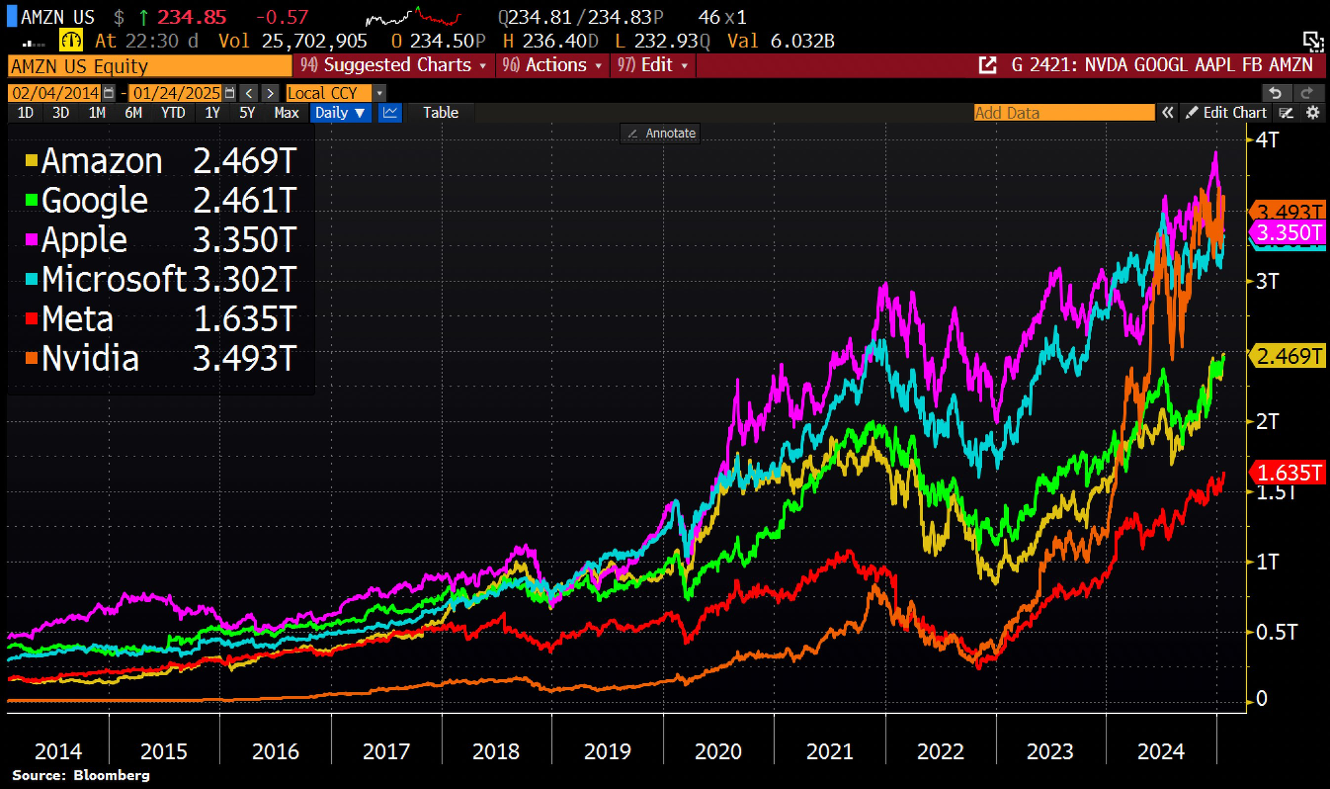Click the Annotate button
This screenshot has height=789, width=1330.
point(661,133)
